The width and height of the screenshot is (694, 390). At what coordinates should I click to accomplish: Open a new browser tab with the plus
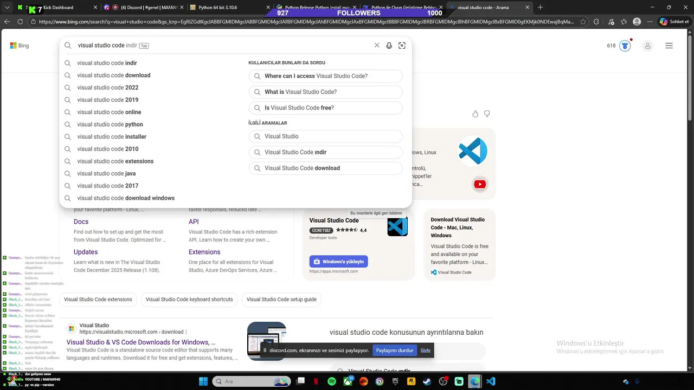(540, 8)
